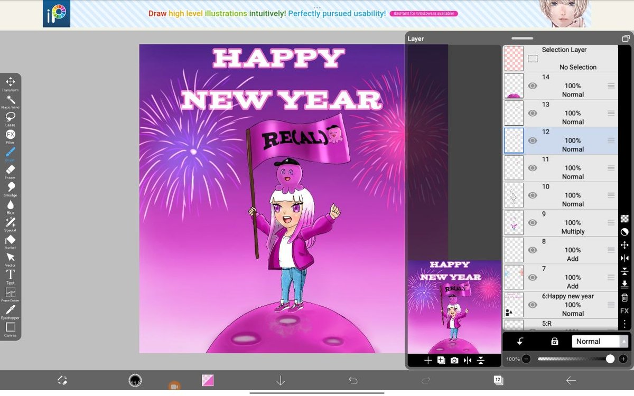
Task: Add layer from camera icon
Action: (x=454, y=360)
